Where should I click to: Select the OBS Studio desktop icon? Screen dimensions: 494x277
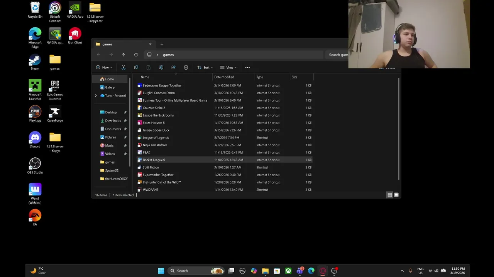point(35,166)
